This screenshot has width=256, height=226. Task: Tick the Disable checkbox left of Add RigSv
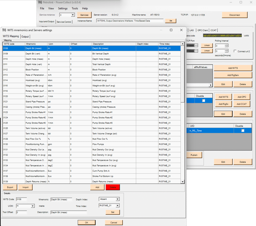(203, 100)
